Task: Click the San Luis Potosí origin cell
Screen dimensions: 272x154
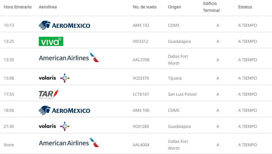Action: 182,94
